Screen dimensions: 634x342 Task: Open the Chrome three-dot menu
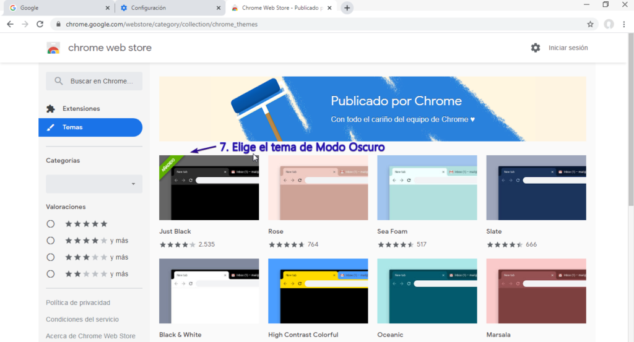click(625, 24)
